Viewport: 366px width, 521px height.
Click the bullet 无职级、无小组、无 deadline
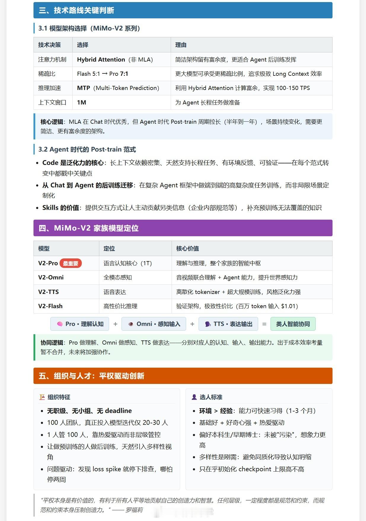89,411
